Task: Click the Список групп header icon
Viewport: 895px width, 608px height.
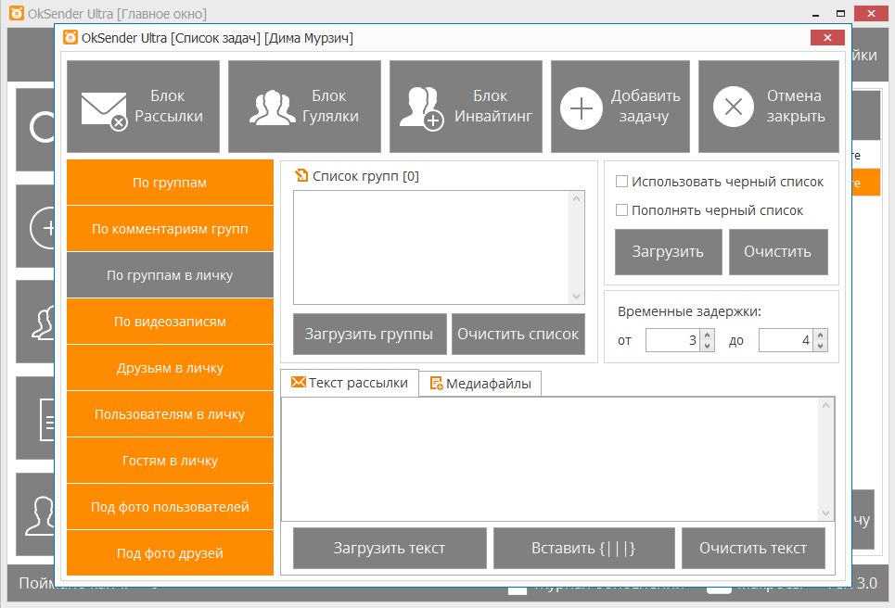Action: [x=301, y=175]
